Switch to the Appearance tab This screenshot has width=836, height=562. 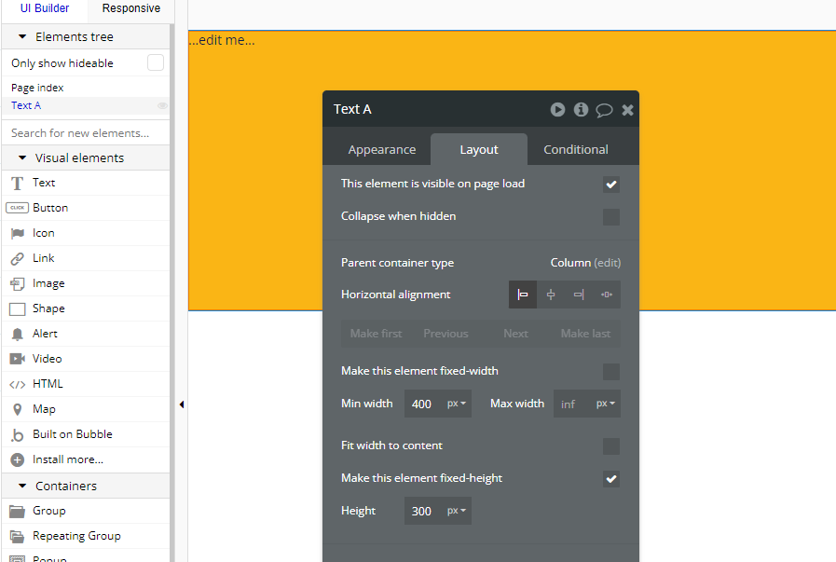click(x=382, y=149)
